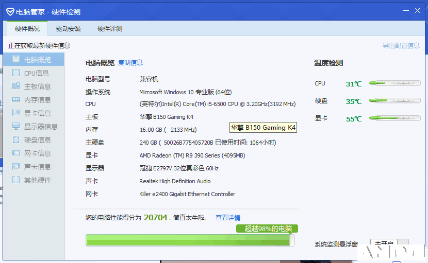Click the 兼容机 computer model value
Image resolution: width=428 pixels, height=263 pixels.
click(x=149, y=79)
